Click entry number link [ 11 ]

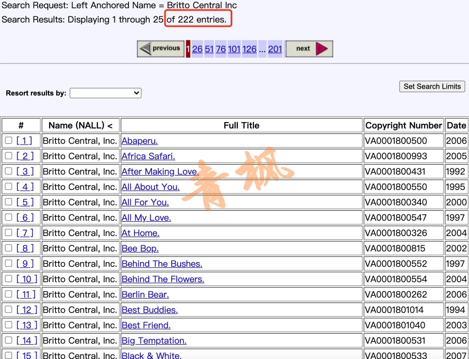[26, 294]
